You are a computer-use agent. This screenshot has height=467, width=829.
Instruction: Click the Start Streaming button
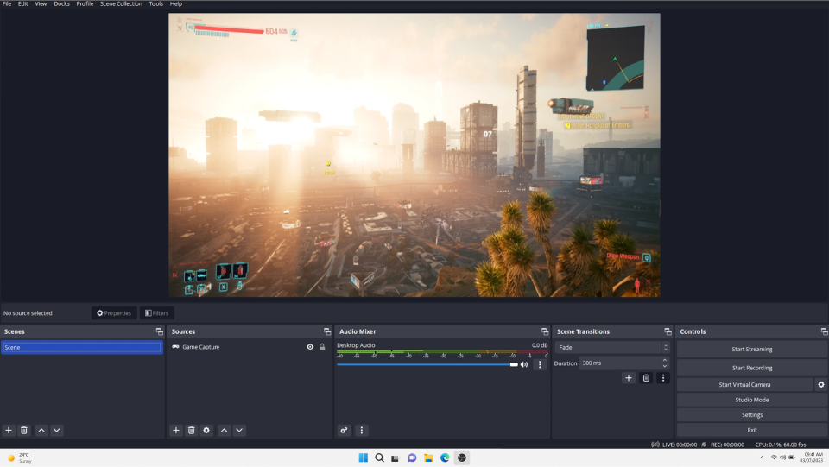coord(751,349)
